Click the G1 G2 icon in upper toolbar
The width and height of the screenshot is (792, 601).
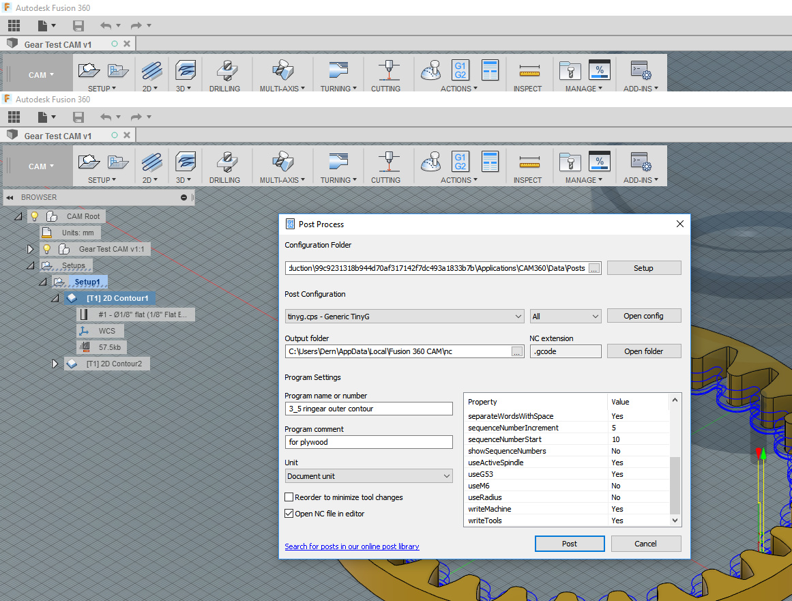click(460, 70)
